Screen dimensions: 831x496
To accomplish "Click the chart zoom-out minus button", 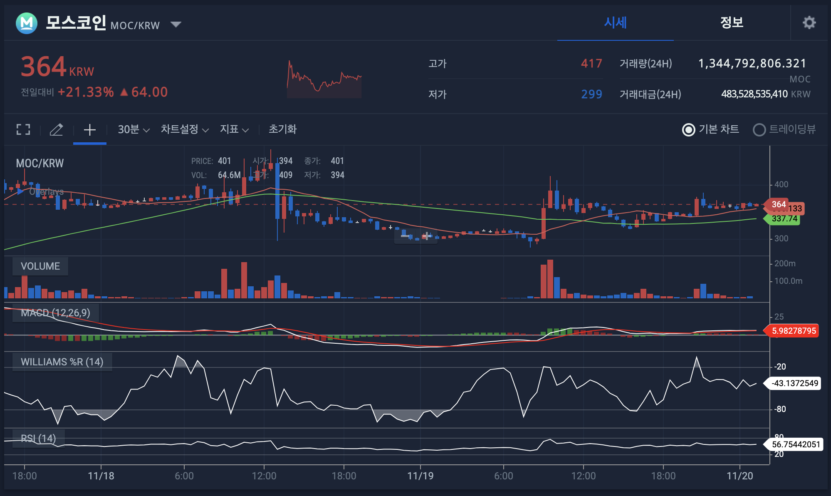I will click(405, 236).
